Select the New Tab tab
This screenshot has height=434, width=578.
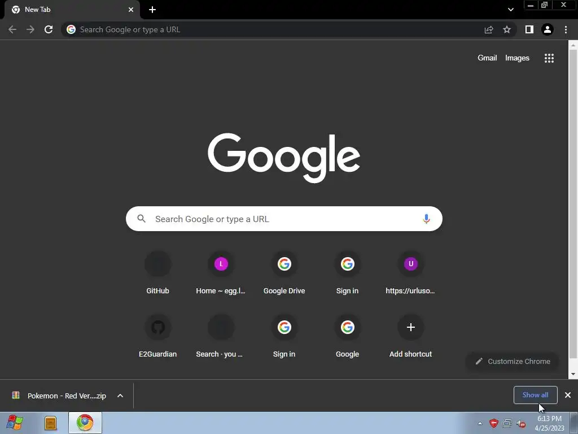pos(72,10)
